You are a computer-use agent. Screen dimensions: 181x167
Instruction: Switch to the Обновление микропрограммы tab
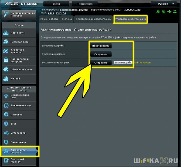point(94,19)
